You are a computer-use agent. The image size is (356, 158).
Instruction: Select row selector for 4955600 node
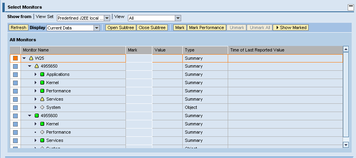pyautogui.click(x=15, y=116)
